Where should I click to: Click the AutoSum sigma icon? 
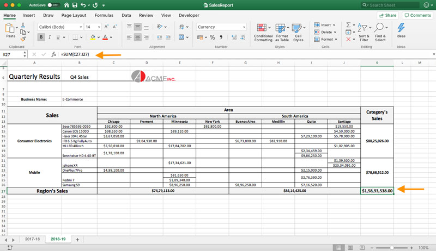coord(348,25)
